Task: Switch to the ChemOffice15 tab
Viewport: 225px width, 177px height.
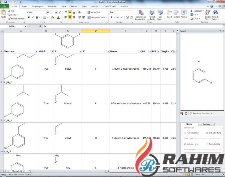Action: point(110,6)
